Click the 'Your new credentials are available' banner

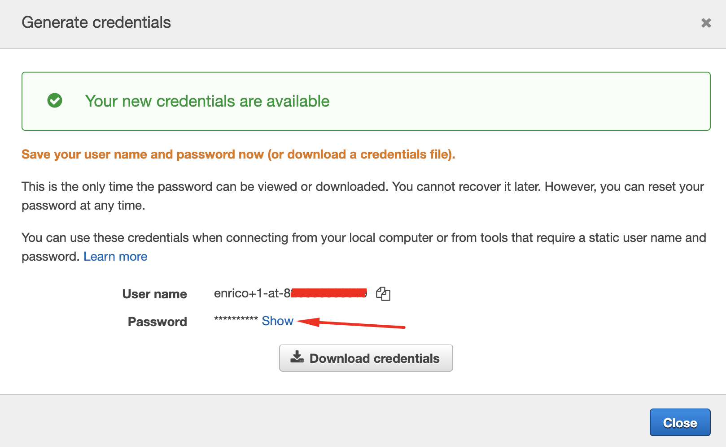coord(366,101)
